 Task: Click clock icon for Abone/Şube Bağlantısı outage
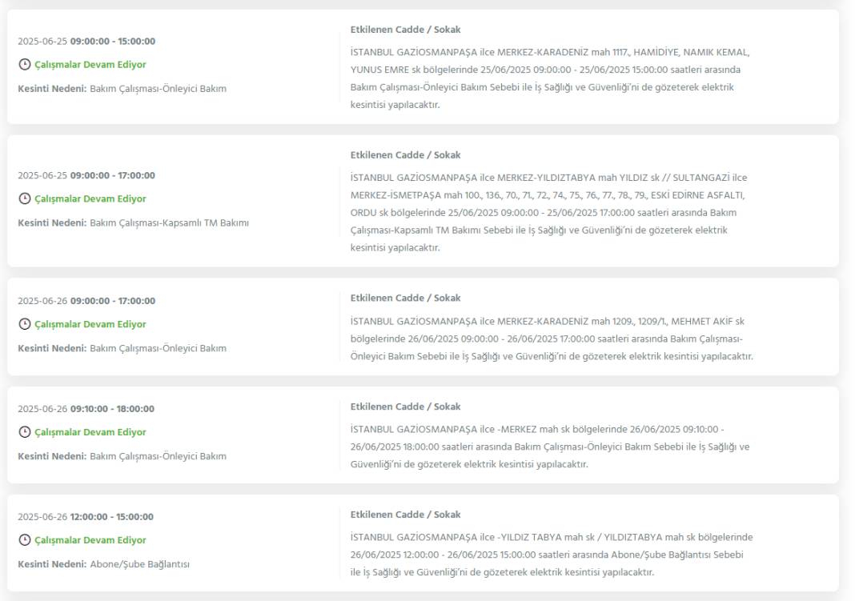tap(25, 539)
